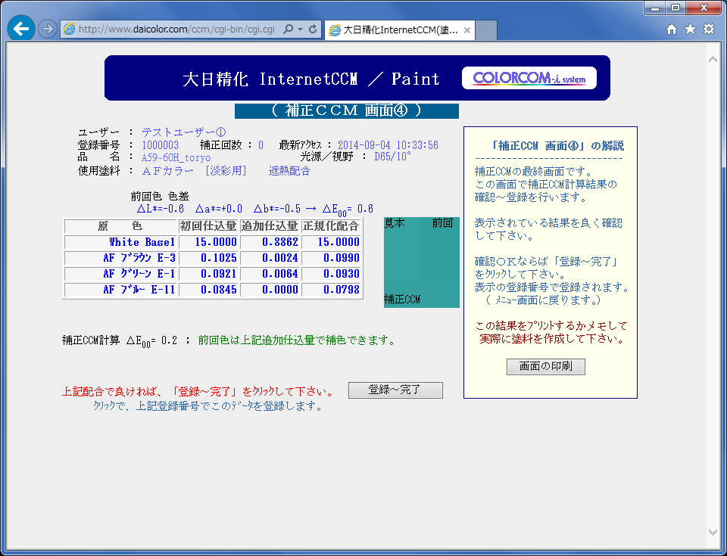727x556 pixels.
Task: Go back with the browser back arrow
Action: pyautogui.click(x=21, y=29)
